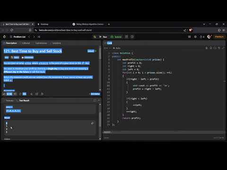This screenshot has height=170, width=227.
Task: Switch to the Submissions tab
Action: point(41,43)
